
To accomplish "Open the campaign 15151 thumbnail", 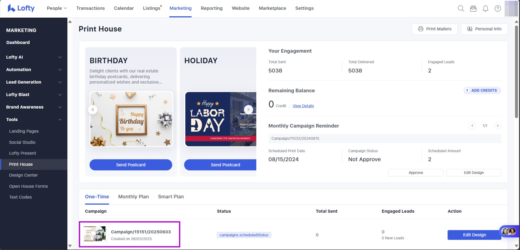I will [95, 234].
